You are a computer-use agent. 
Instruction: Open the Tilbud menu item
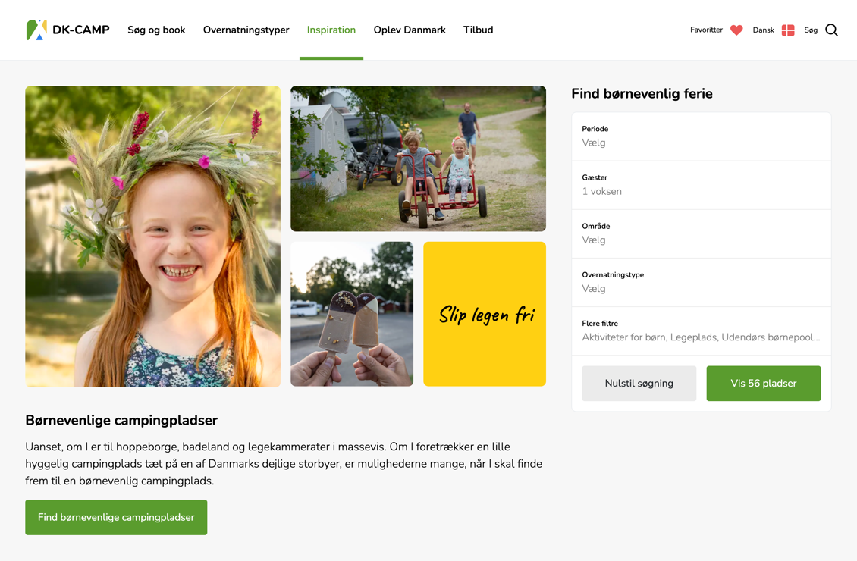click(479, 30)
